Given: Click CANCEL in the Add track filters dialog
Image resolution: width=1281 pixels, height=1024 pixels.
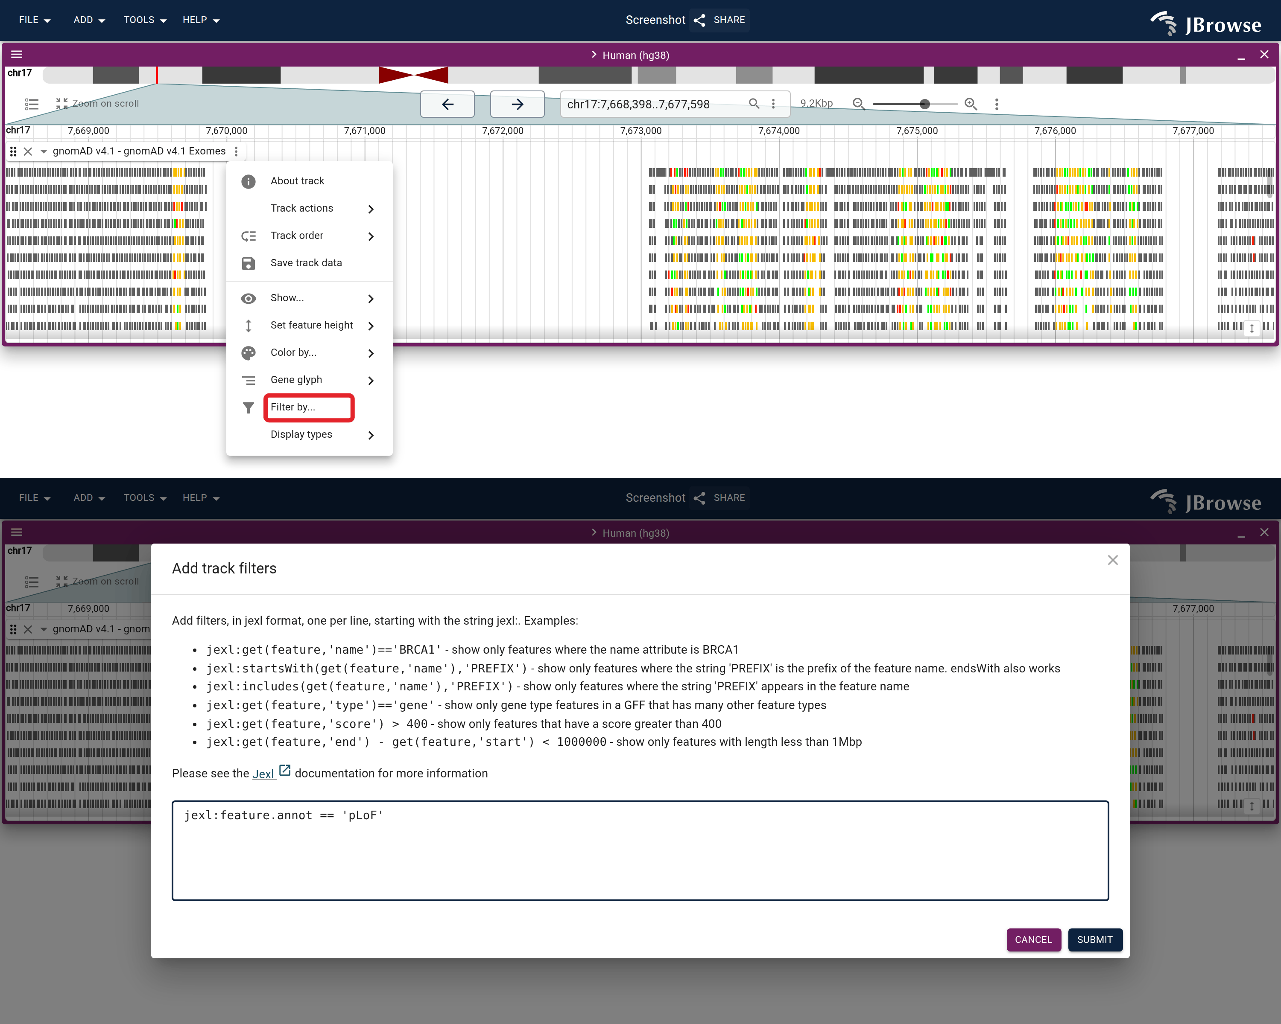Looking at the screenshot, I should 1034,940.
